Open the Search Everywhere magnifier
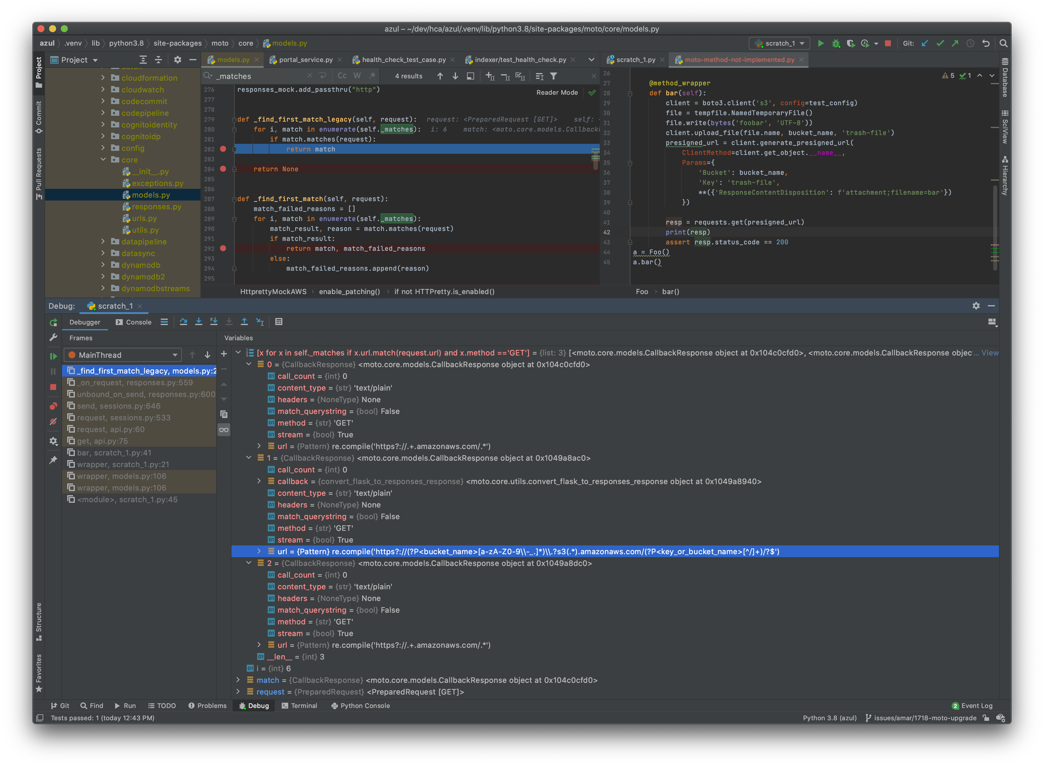 point(1003,43)
